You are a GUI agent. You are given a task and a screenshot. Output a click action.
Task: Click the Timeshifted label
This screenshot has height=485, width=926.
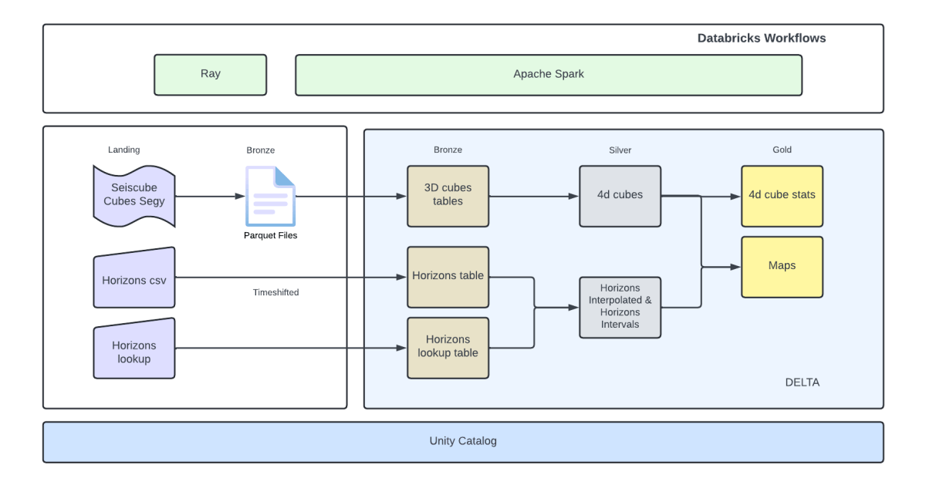tap(275, 292)
